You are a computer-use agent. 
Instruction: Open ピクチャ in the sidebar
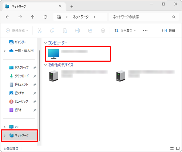coord(17,93)
